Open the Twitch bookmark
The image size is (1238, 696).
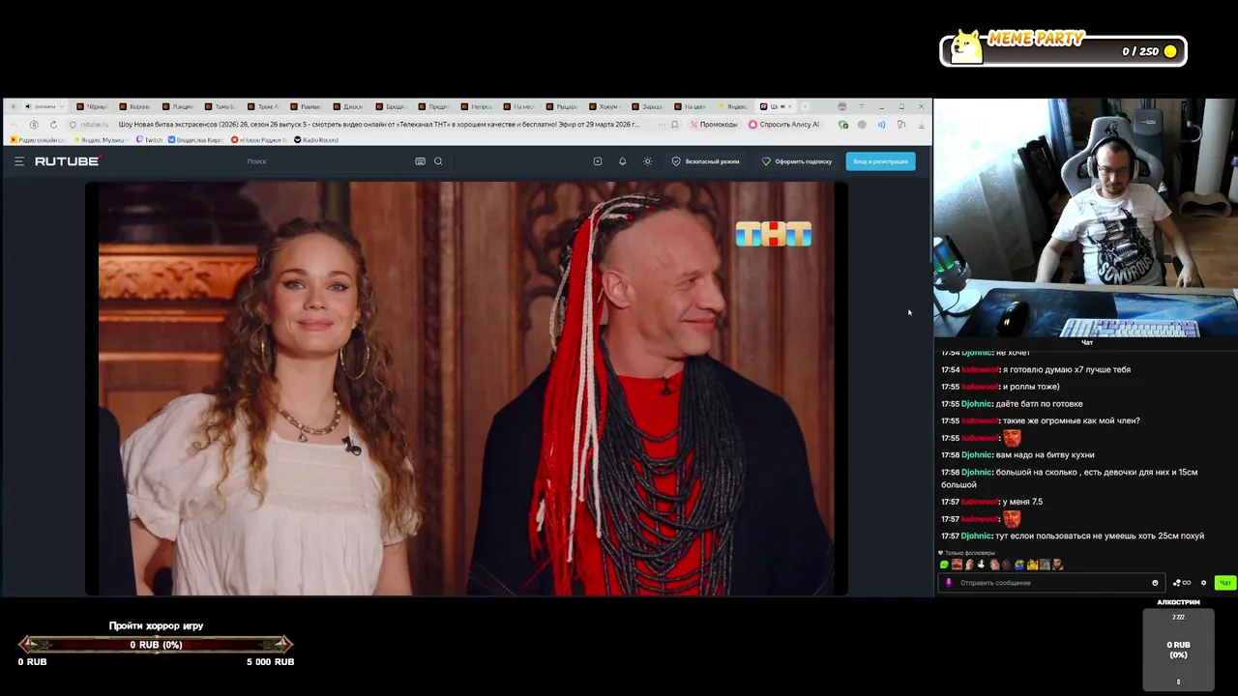pyautogui.click(x=149, y=140)
